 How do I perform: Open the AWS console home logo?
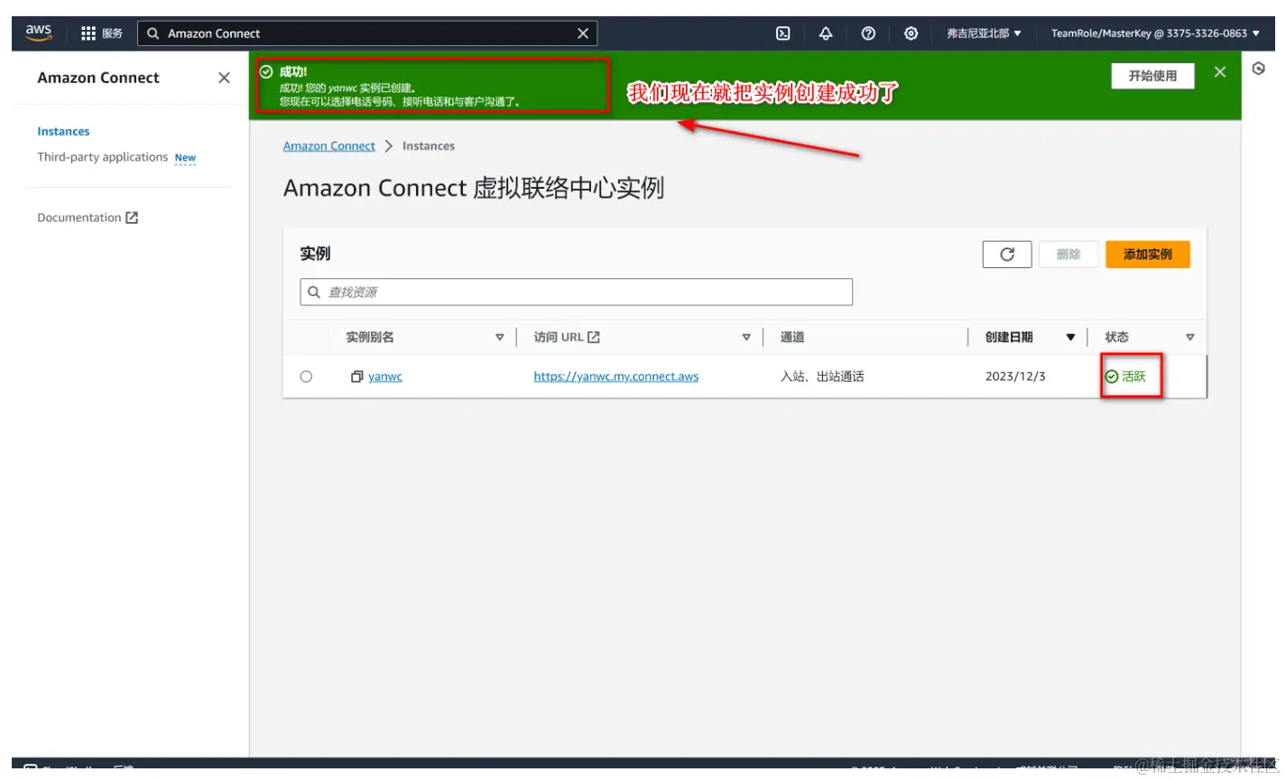[x=39, y=33]
